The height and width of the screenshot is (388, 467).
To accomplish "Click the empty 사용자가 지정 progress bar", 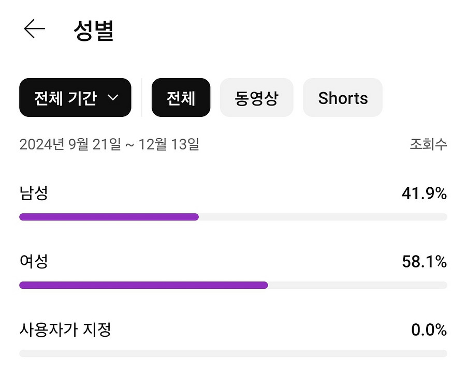I will (233, 353).
